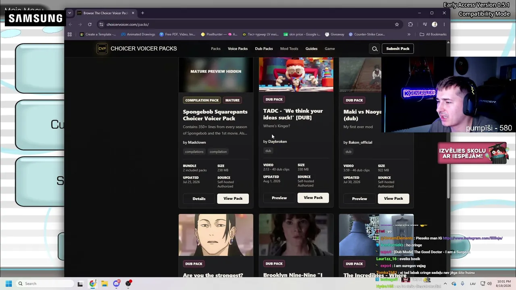Open Task View on the taskbar

tap(80, 284)
